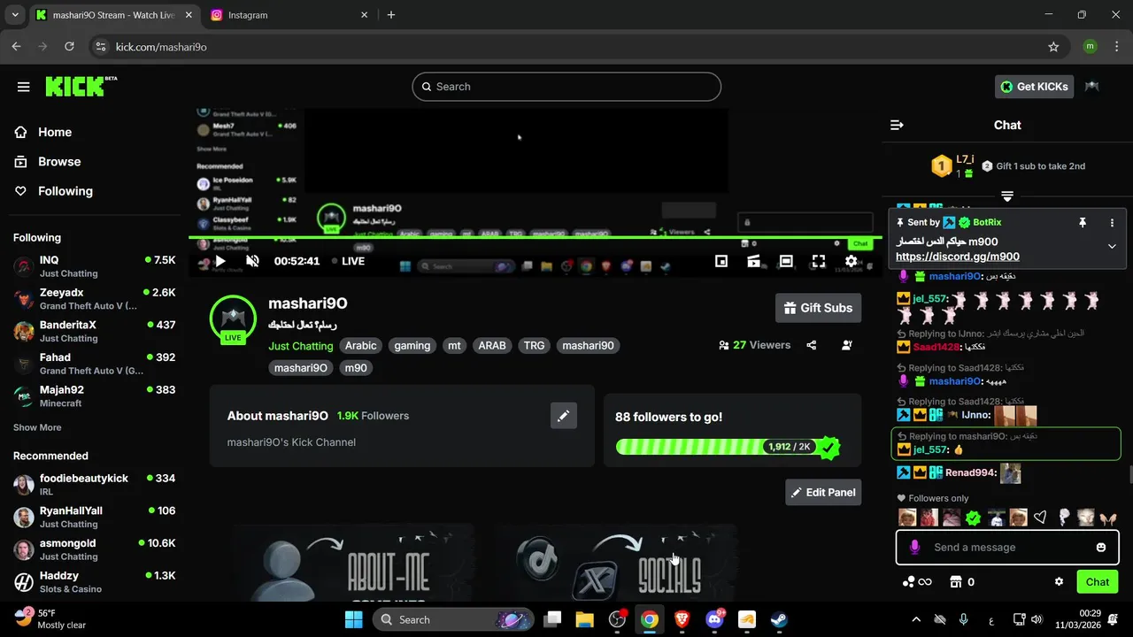Image resolution: width=1133 pixels, height=637 pixels.
Task: Open mini player mode in video controls
Action: (x=721, y=261)
